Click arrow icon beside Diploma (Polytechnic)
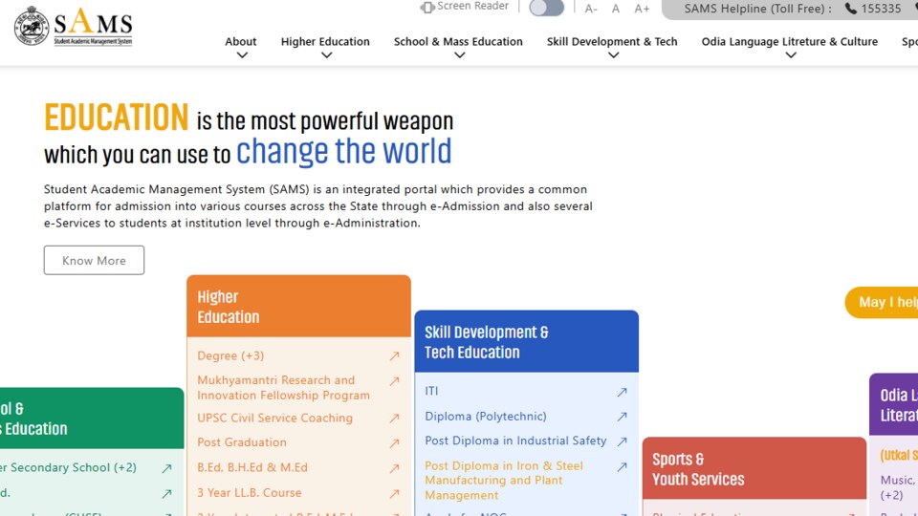This screenshot has height=516, width=918. [x=622, y=417]
